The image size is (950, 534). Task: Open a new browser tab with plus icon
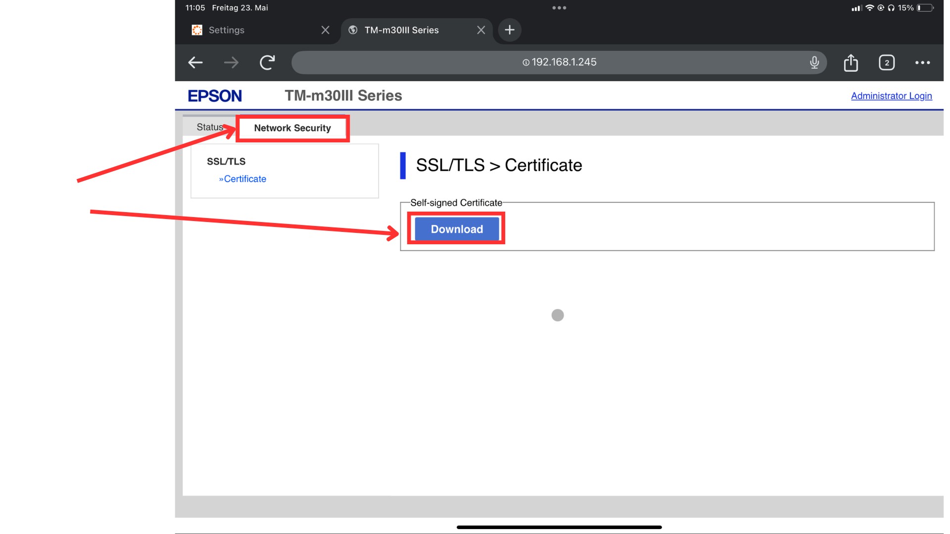[x=509, y=30]
